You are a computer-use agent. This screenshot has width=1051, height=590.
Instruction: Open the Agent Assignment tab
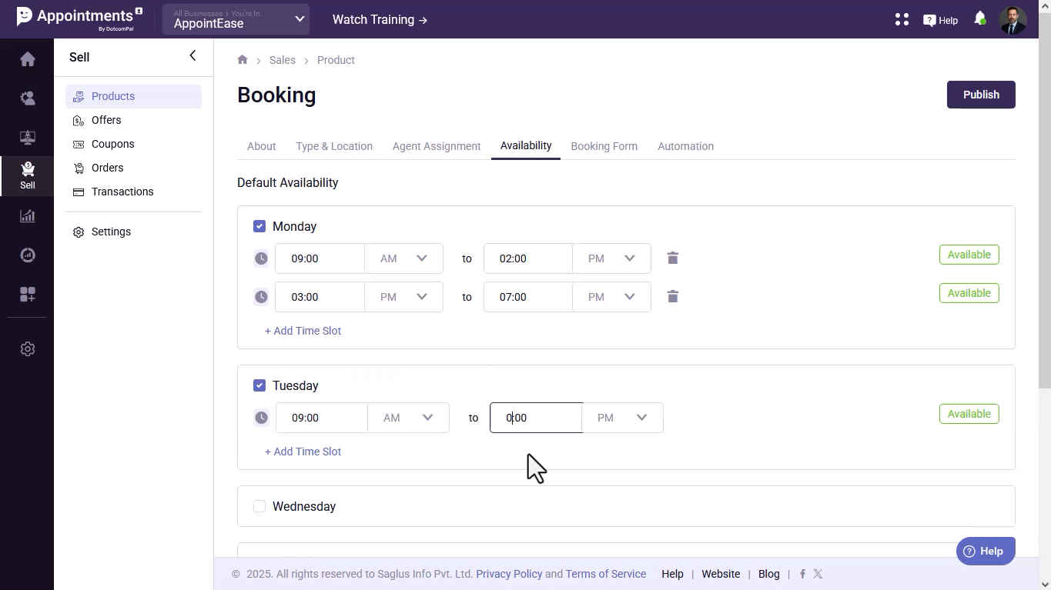(436, 146)
